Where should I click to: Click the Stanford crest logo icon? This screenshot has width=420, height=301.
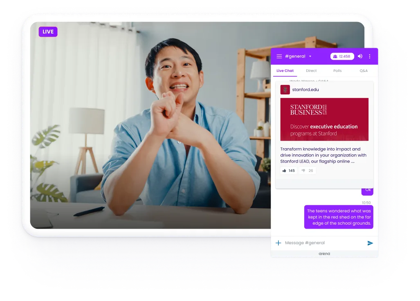(x=285, y=89)
